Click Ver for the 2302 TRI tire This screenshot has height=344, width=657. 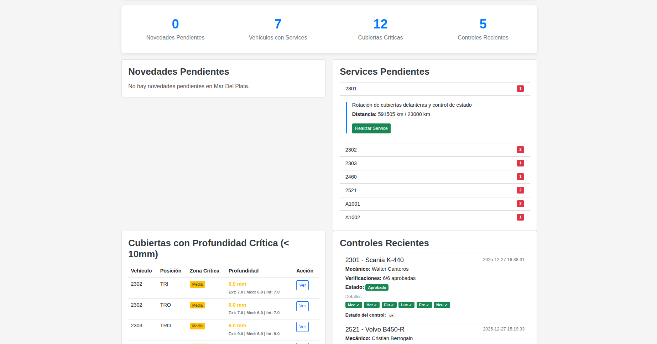[302, 285]
